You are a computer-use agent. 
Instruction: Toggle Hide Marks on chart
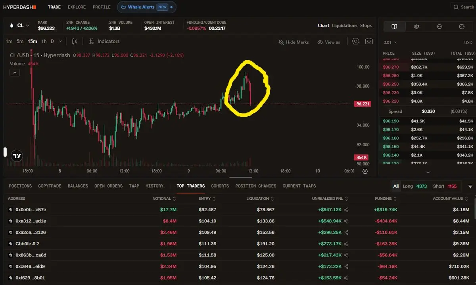coord(294,42)
